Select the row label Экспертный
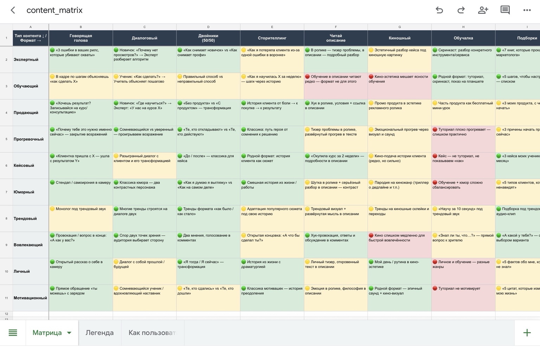The image size is (540, 357). (x=31, y=60)
